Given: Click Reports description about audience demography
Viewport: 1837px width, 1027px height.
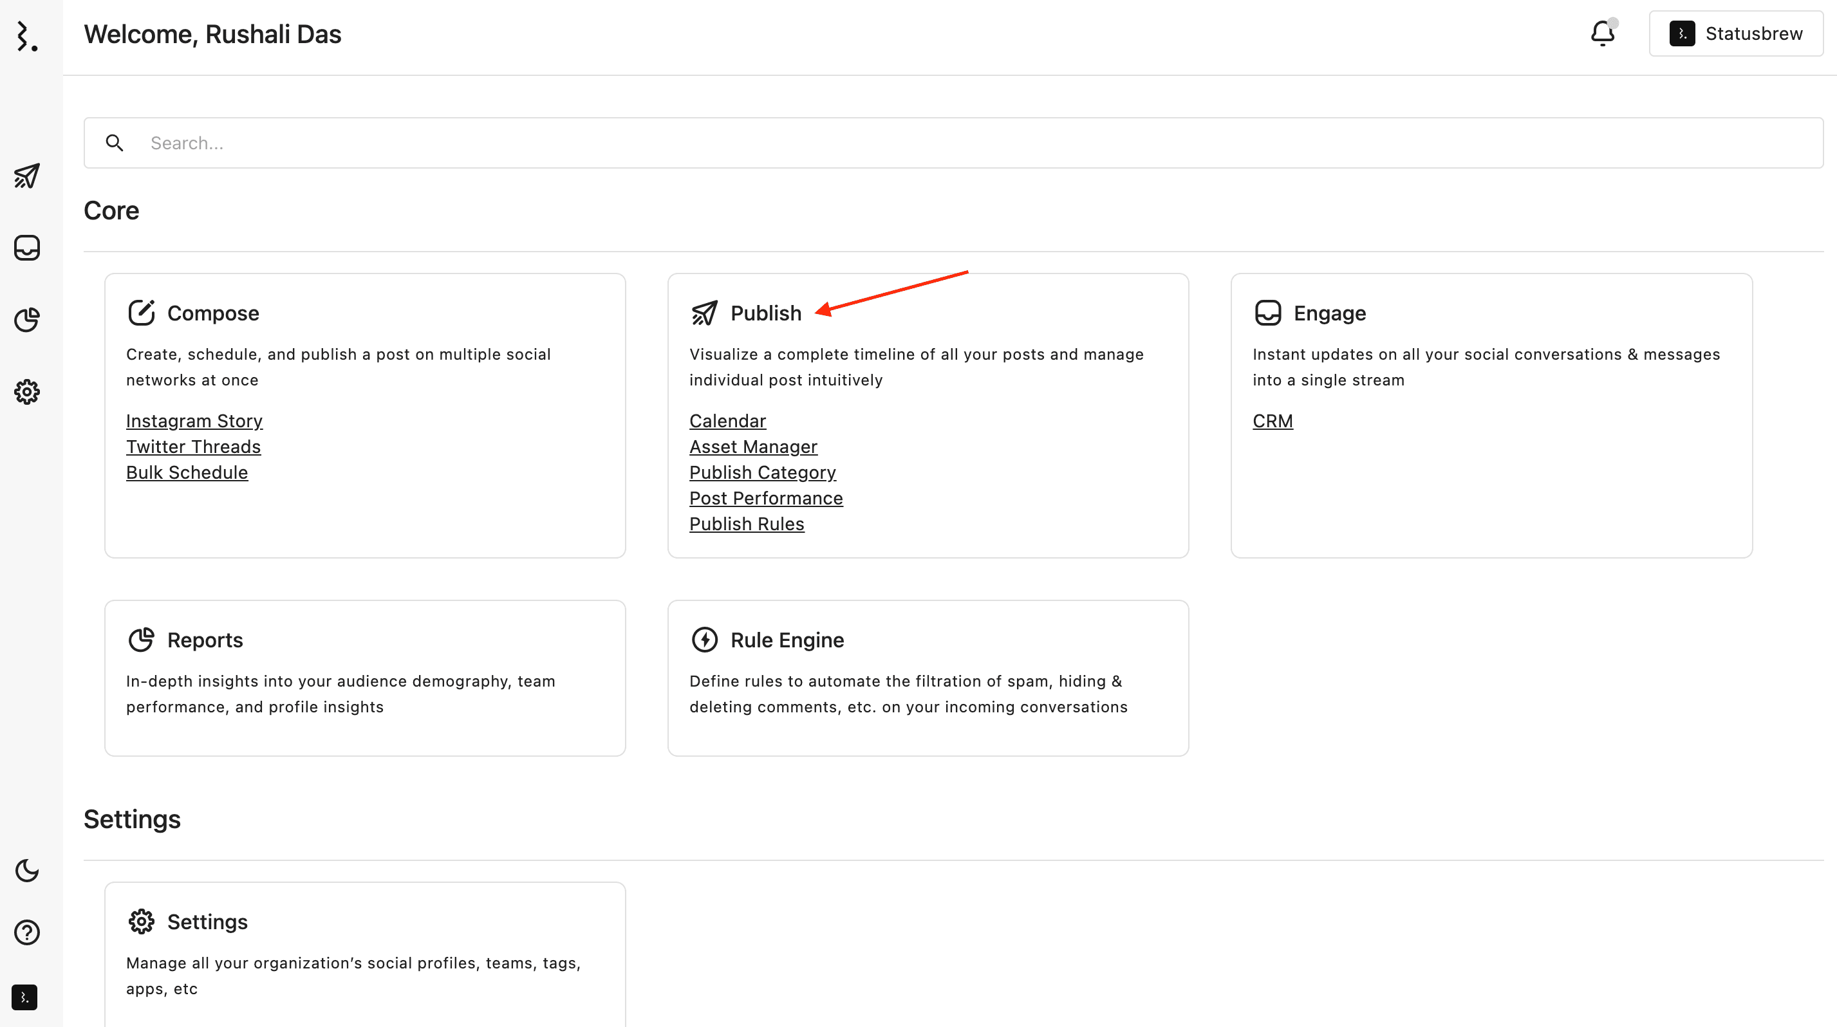Looking at the screenshot, I should (x=341, y=694).
